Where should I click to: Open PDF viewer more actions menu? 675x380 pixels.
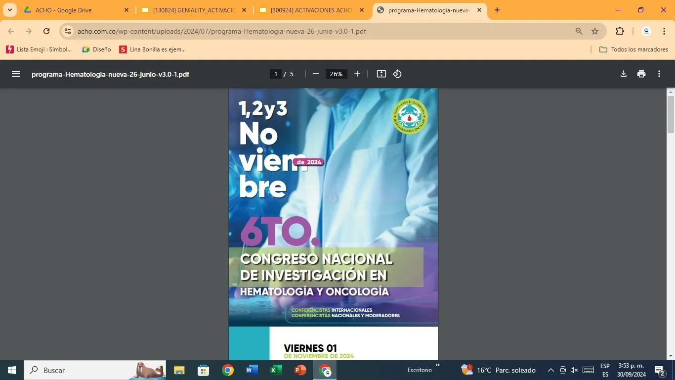click(x=659, y=74)
